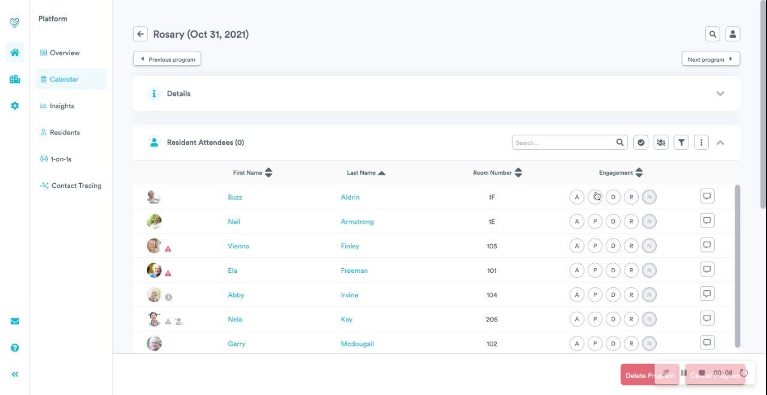Open the help question mark icon
Screen dimensions: 767x395
pos(15,348)
